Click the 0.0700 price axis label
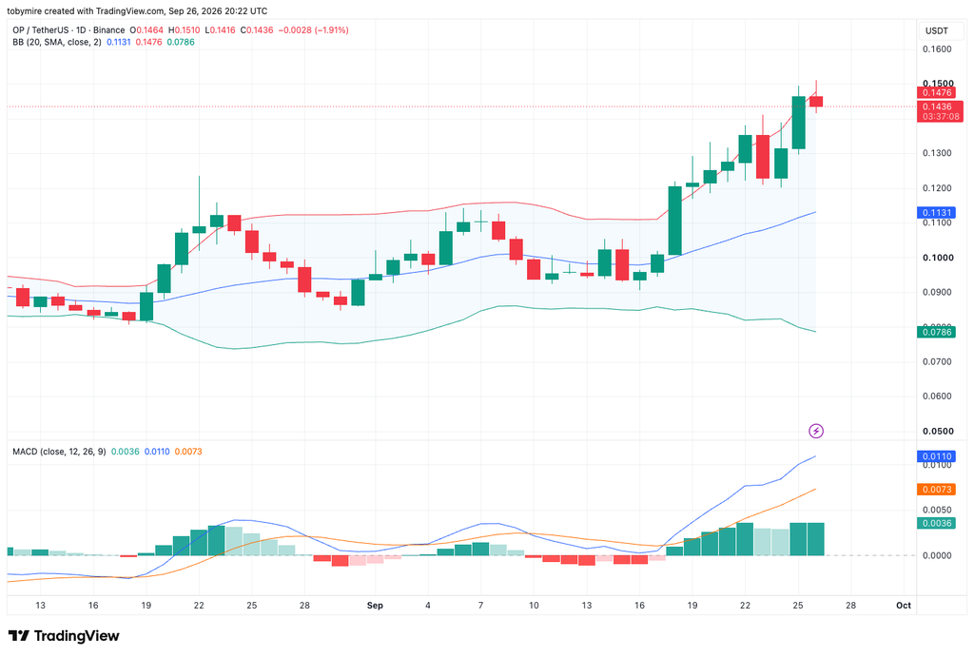The image size is (974, 657). click(937, 361)
